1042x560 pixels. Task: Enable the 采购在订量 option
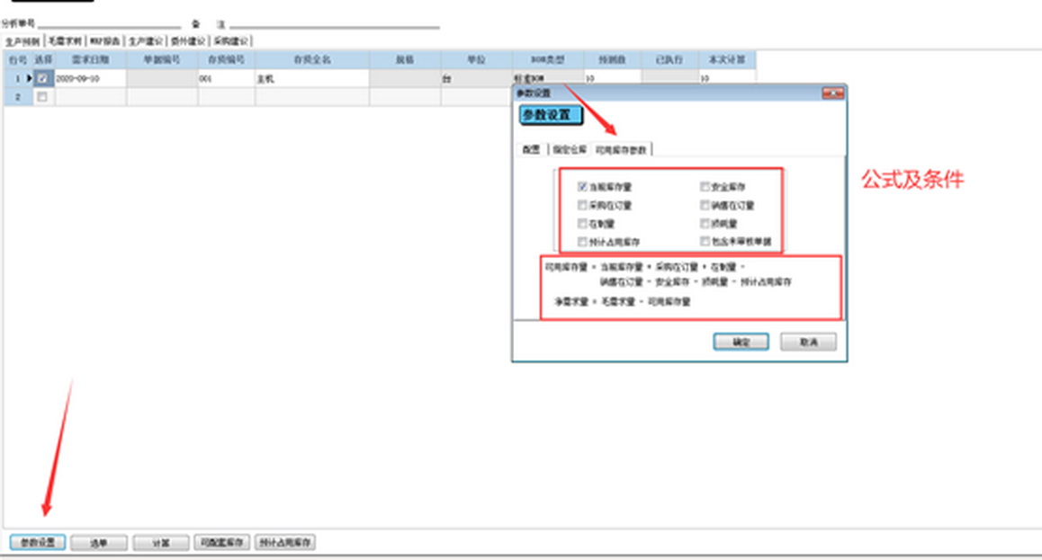coord(582,206)
